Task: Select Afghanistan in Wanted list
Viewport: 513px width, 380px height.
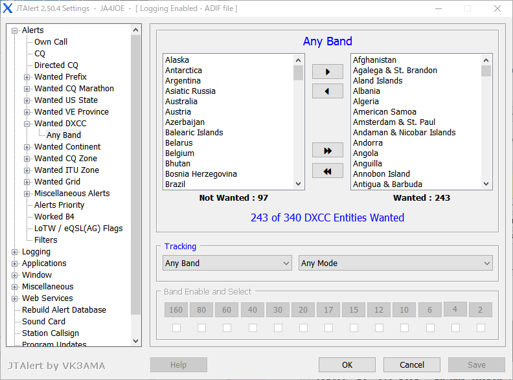Action: [x=374, y=60]
